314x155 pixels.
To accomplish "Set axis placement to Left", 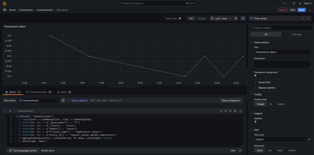I will (270, 150).
